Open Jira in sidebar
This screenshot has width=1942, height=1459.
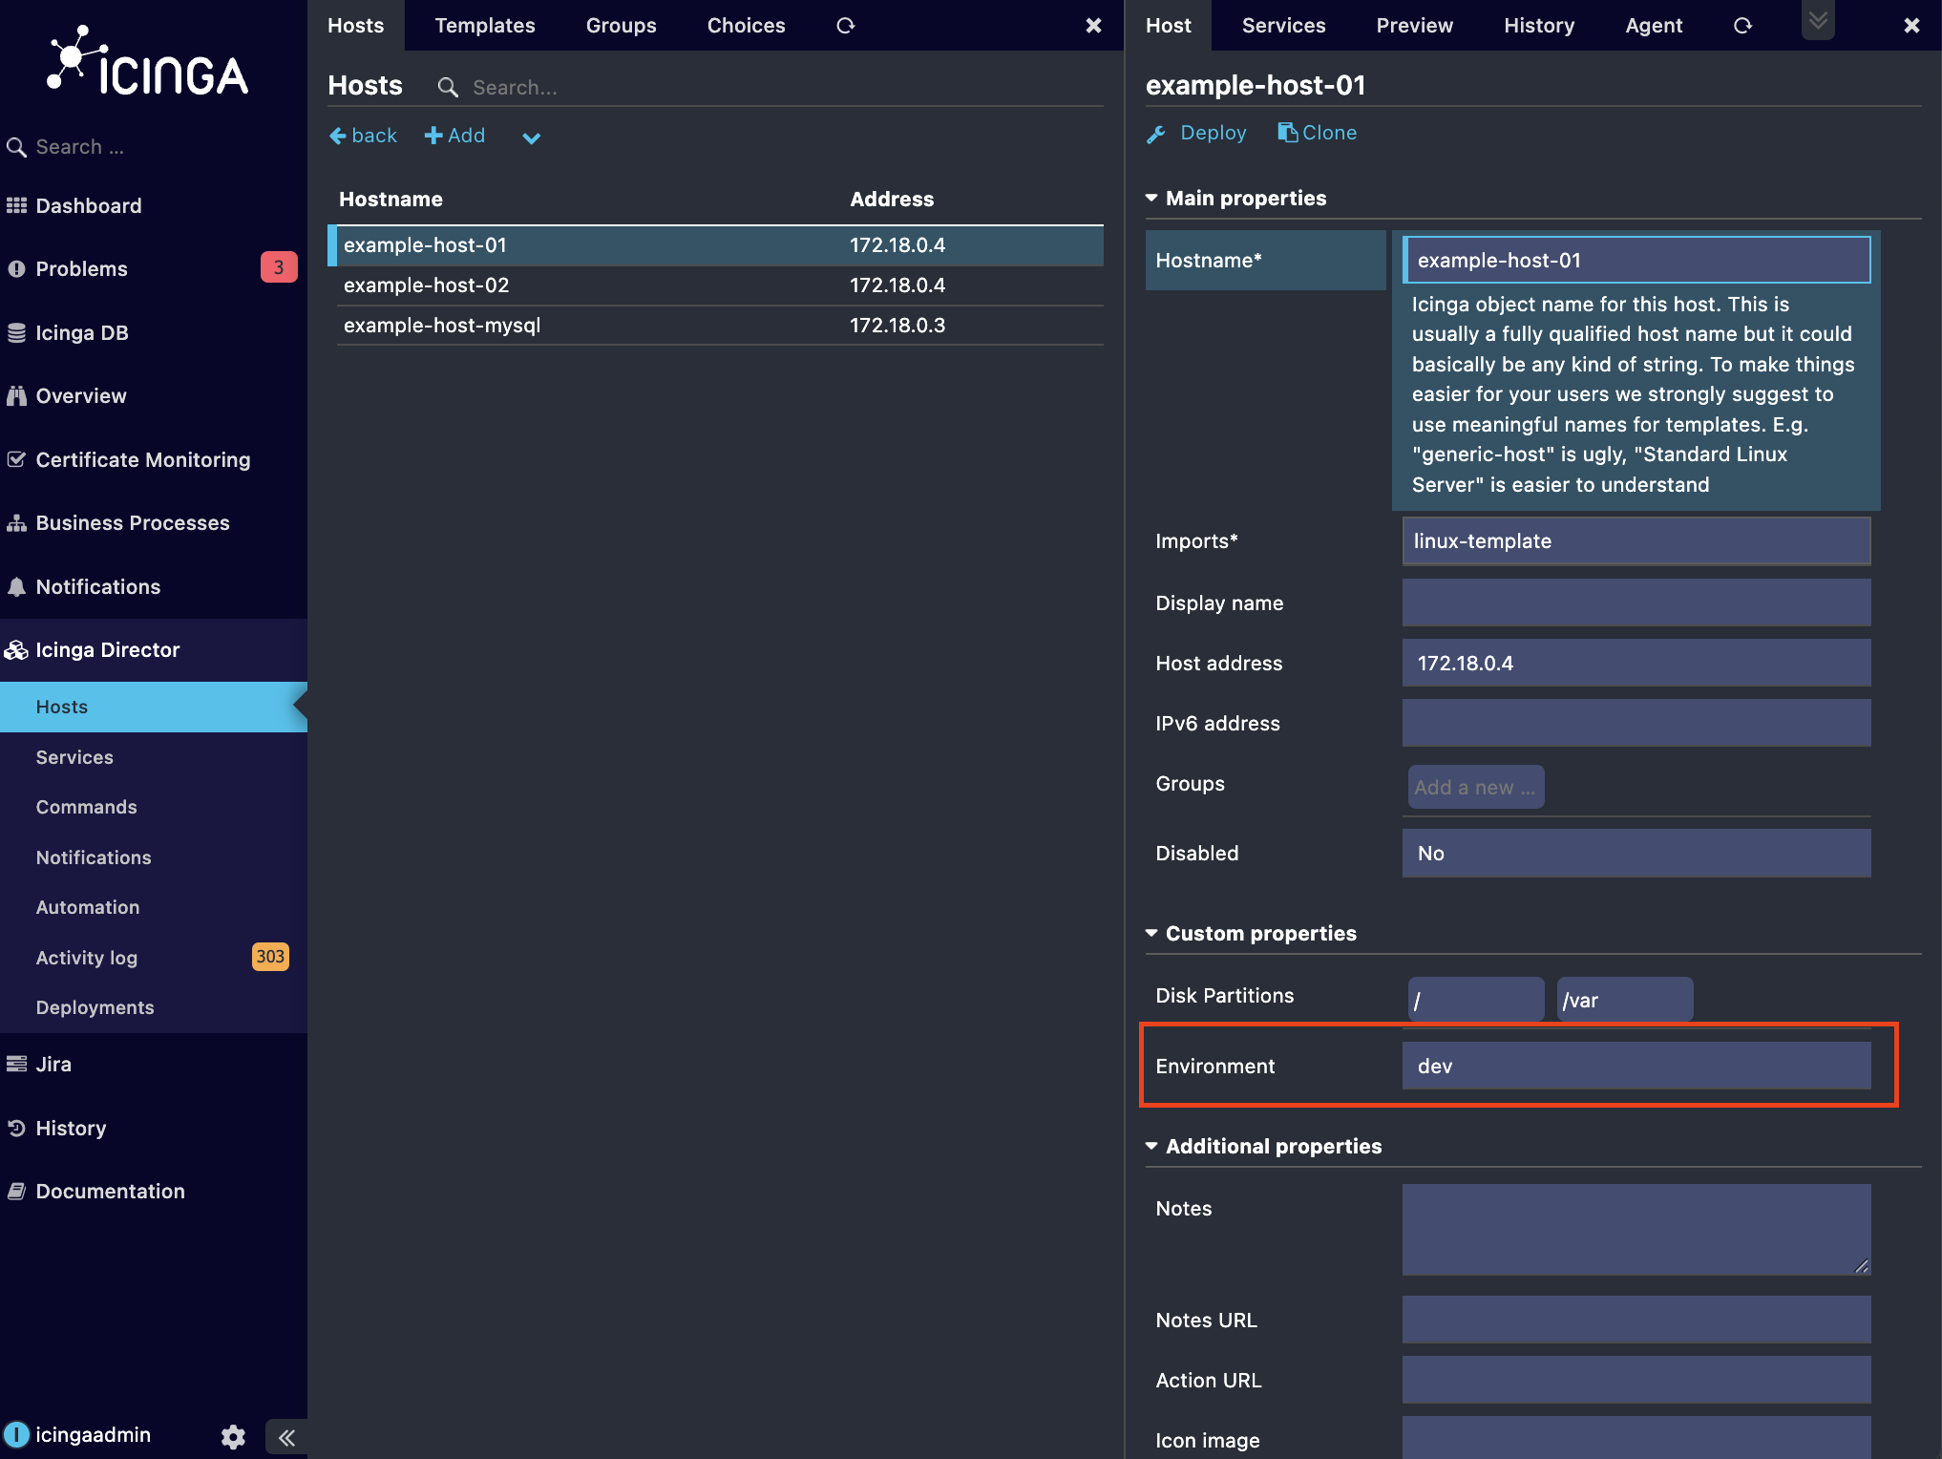coord(53,1065)
